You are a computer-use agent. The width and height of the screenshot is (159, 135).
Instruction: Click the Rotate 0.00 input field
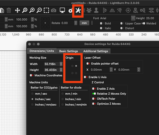coord(68,23)
